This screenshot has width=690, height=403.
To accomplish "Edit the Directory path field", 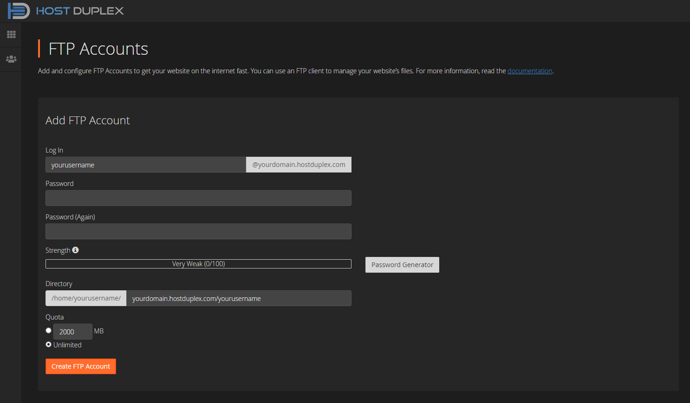I will pyautogui.click(x=239, y=298).
